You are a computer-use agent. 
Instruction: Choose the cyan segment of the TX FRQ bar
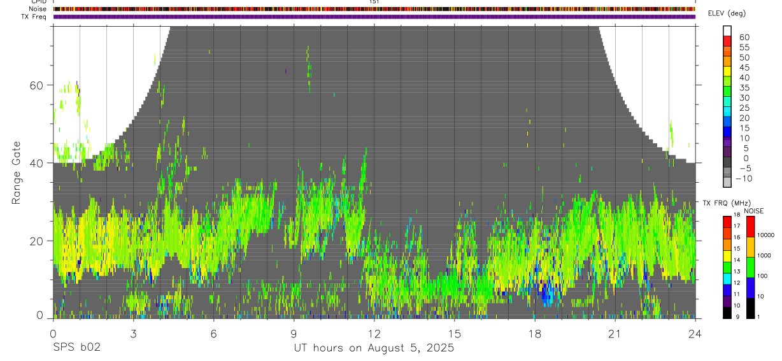727,279
